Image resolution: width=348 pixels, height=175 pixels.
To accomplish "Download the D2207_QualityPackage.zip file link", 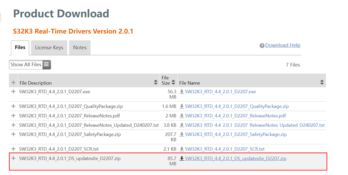I will (237, 106).
